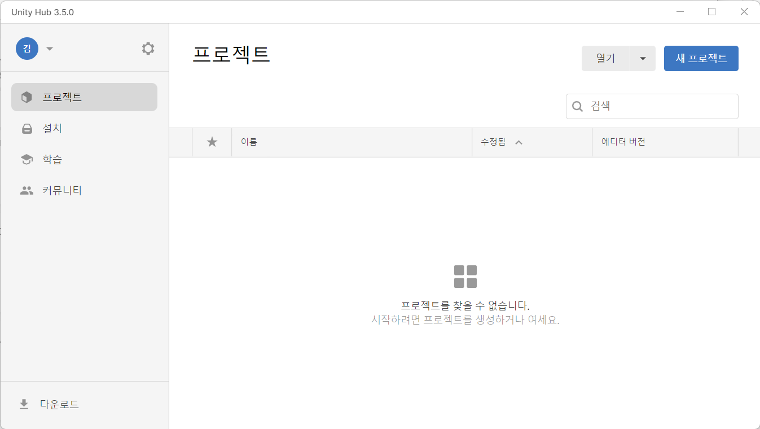Expand the account dropdown arrow
The image size is (760, 429).
50,49
